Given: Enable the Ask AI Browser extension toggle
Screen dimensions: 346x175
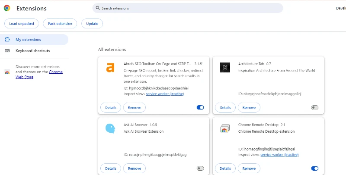Looking at the screenshot, I should (200, 169).
